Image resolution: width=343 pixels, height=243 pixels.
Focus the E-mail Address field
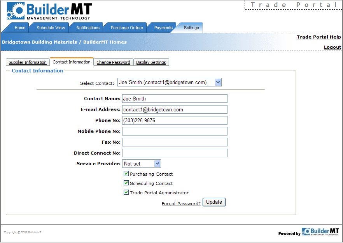(x=175, y=109)
